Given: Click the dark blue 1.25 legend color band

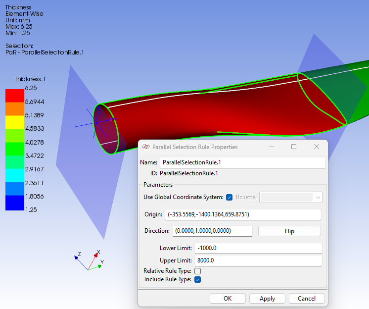Looking at the screenshot, I should coord(13,203).
